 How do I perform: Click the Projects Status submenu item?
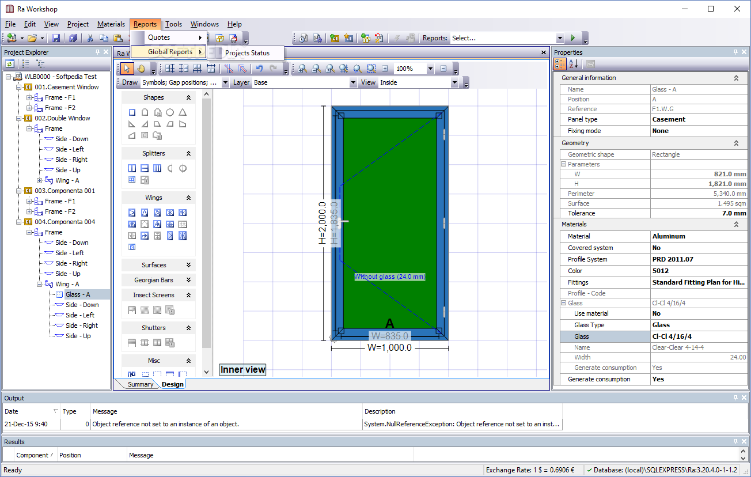pos(247,53)
